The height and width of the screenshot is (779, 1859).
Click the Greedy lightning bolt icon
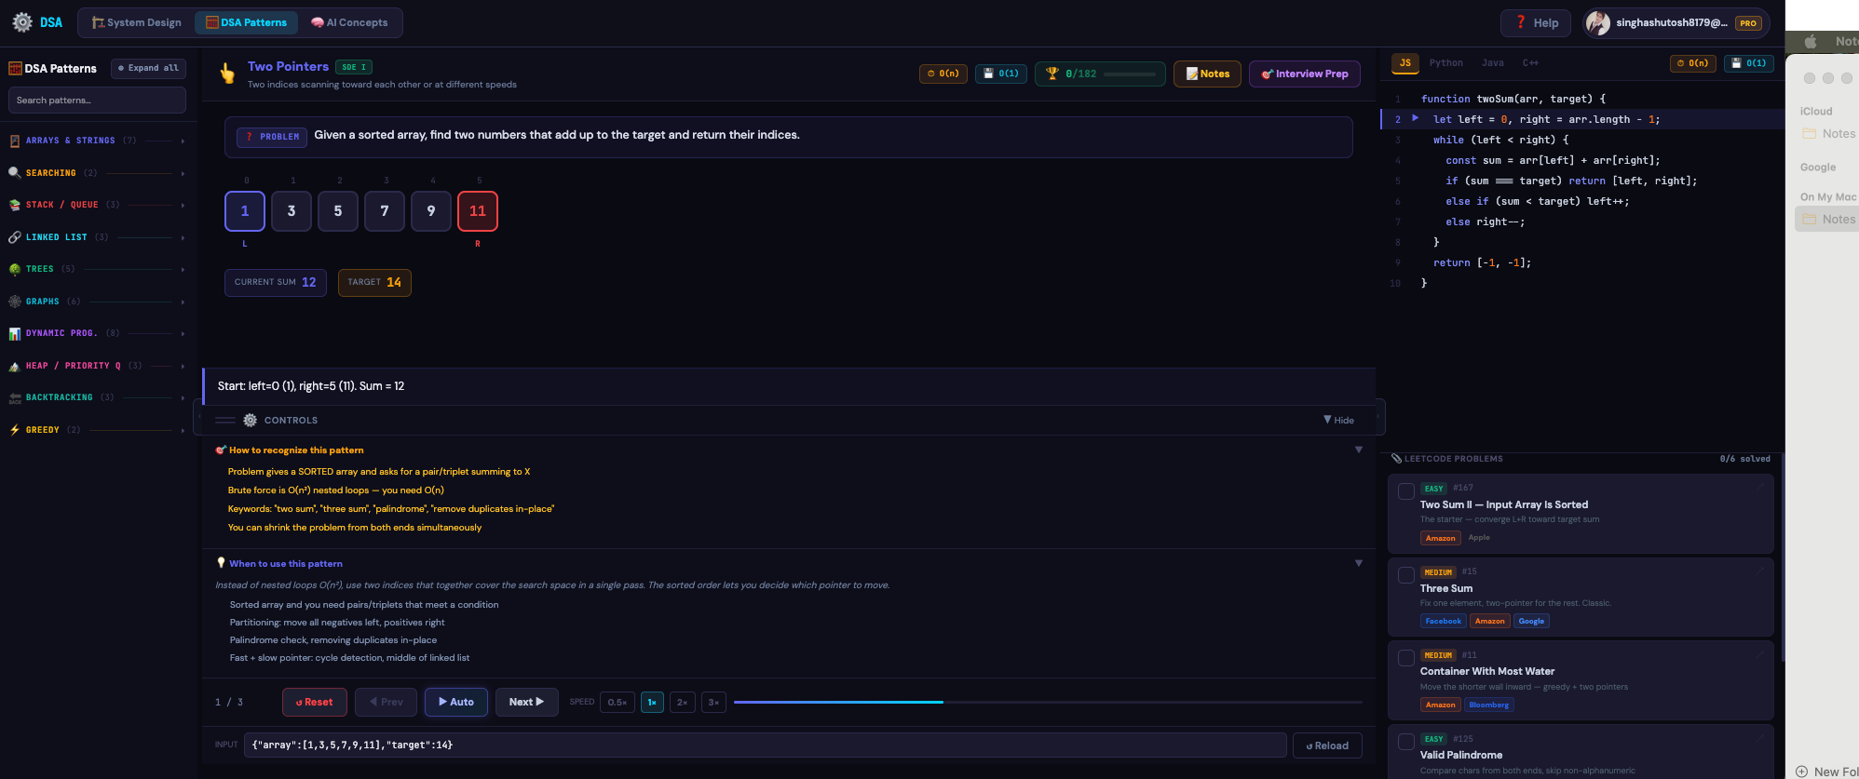click(x=15, y=430)
